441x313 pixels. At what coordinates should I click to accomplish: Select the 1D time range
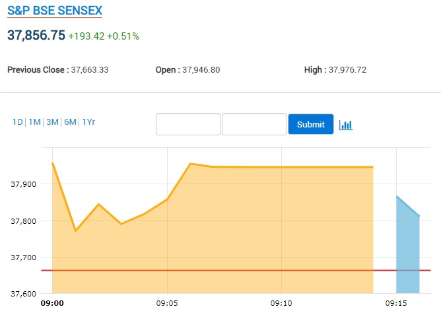[x=17, y=122]
